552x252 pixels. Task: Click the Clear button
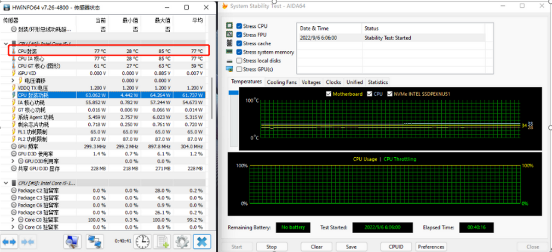(316, 246)
